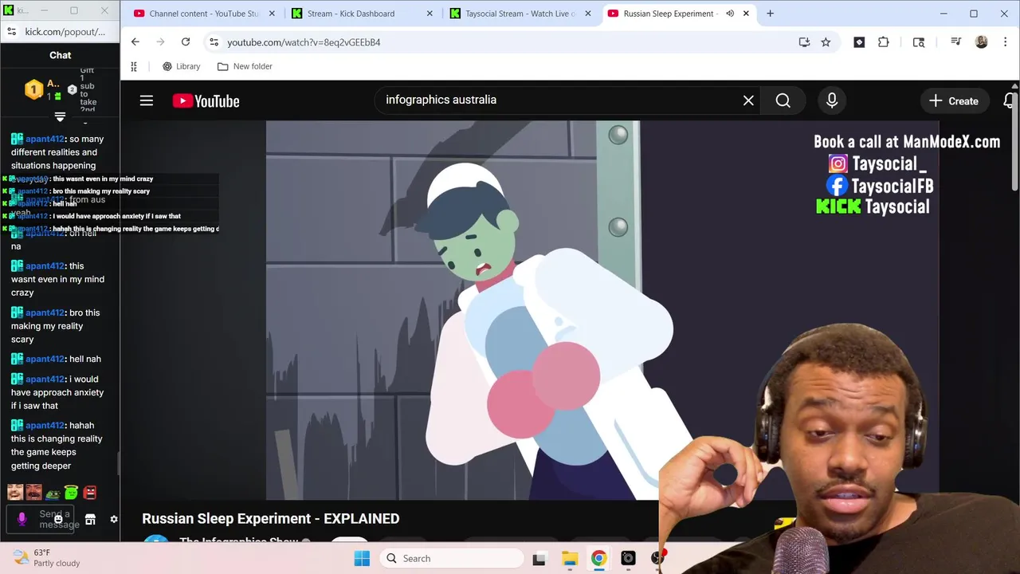
Task: Click the "Chat" header in Kick popout
Action: [61, 55]
